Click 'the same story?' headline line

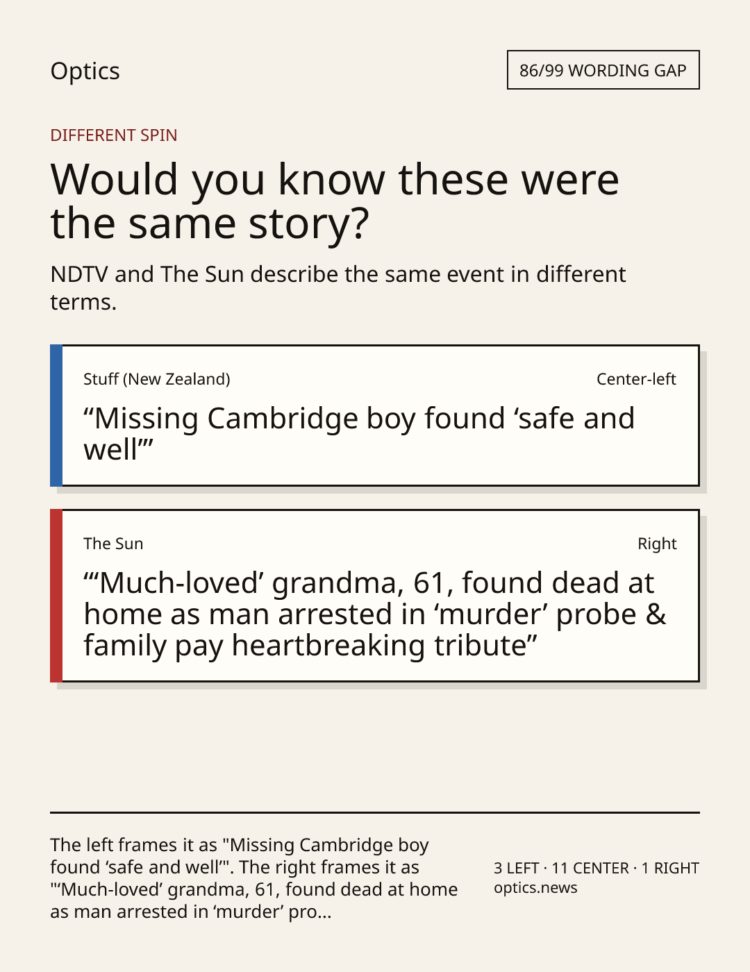(x=210, y=224)
